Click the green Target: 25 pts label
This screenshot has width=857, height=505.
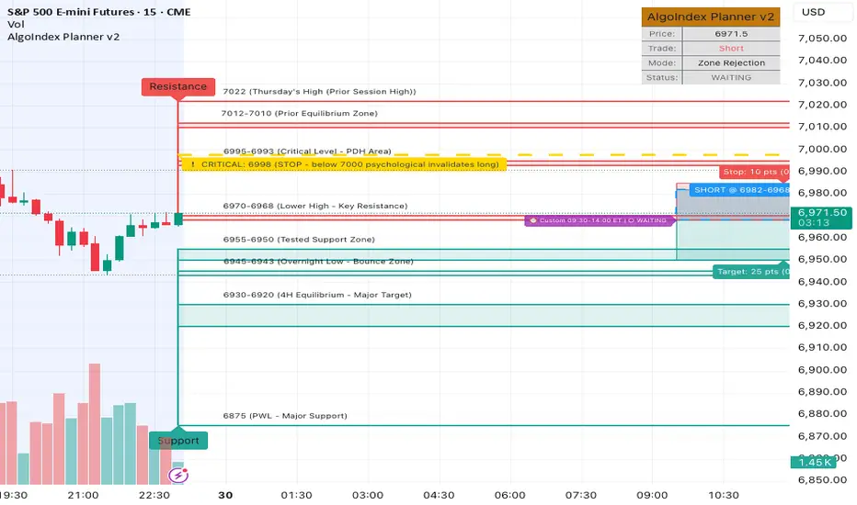coord(751,272)
